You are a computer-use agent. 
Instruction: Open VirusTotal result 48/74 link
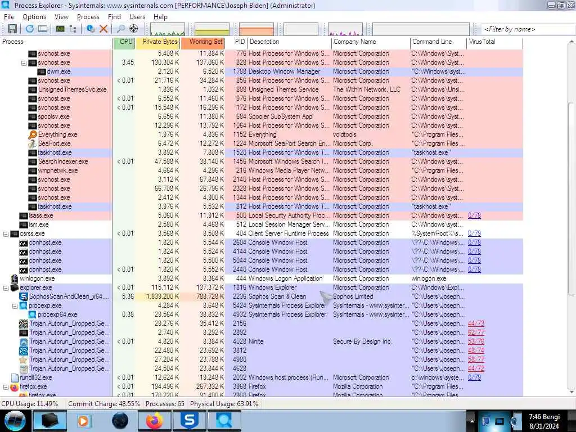(476, 350)
